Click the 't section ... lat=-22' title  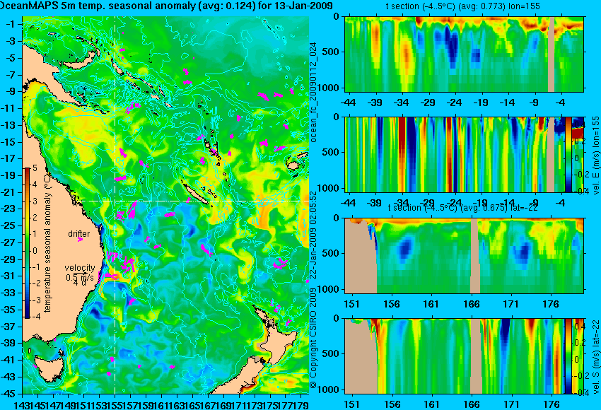[x=462, y=207]
